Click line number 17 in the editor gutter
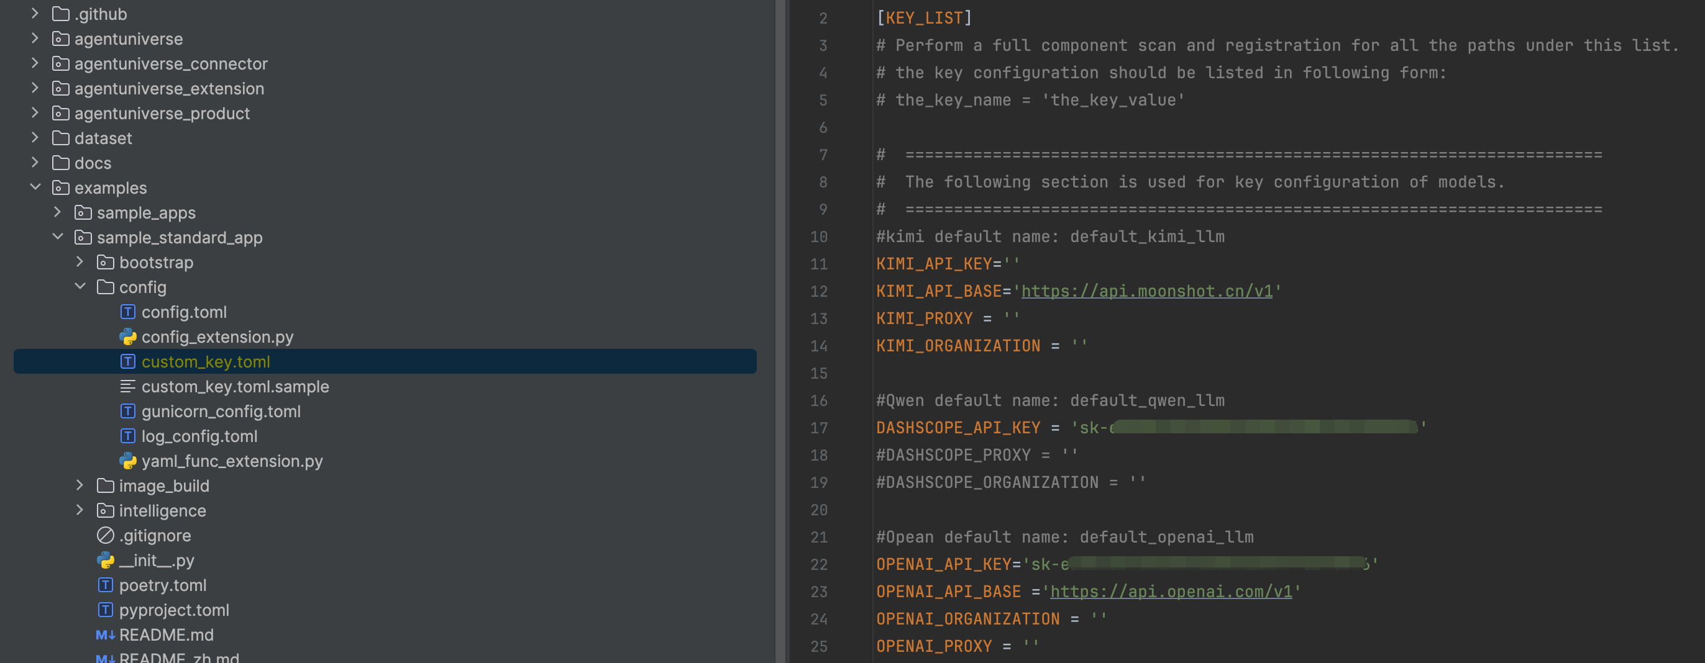The width and height of the screenshot is (1705, 663). (819, 428)
